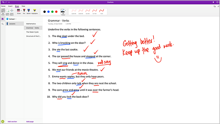This screenshot has width=220, height=124.
Task: Expand the School notebook dropdown
Action: 16,19
